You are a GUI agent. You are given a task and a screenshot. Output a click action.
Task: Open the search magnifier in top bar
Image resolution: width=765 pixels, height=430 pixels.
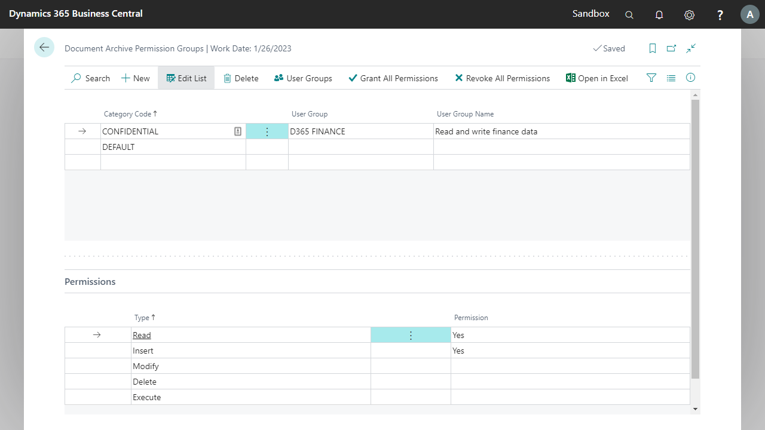[x=629, y=15]
